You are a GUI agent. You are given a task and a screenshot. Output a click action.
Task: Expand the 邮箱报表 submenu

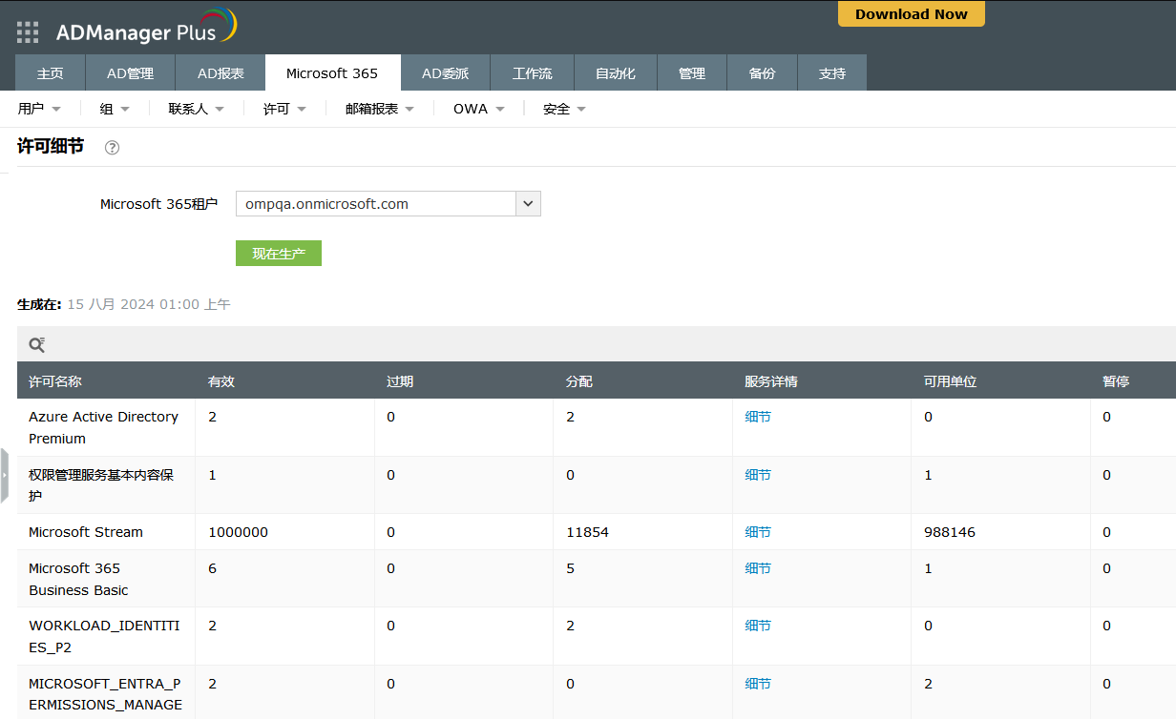pyautogui.click(x=379, y=110)
